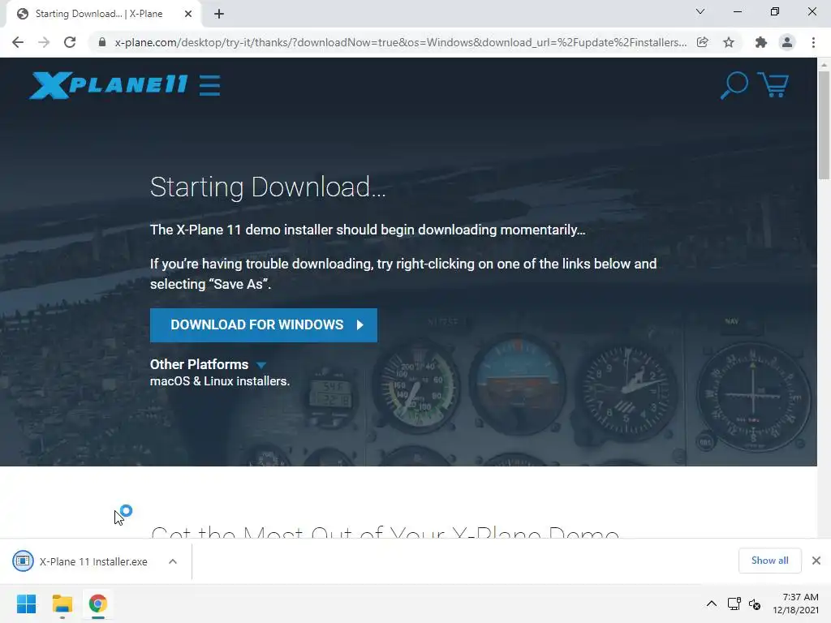The image size is (831, 623).
Task: Click the installer file icon in downloads bar
Action: [x=23, y=561]
